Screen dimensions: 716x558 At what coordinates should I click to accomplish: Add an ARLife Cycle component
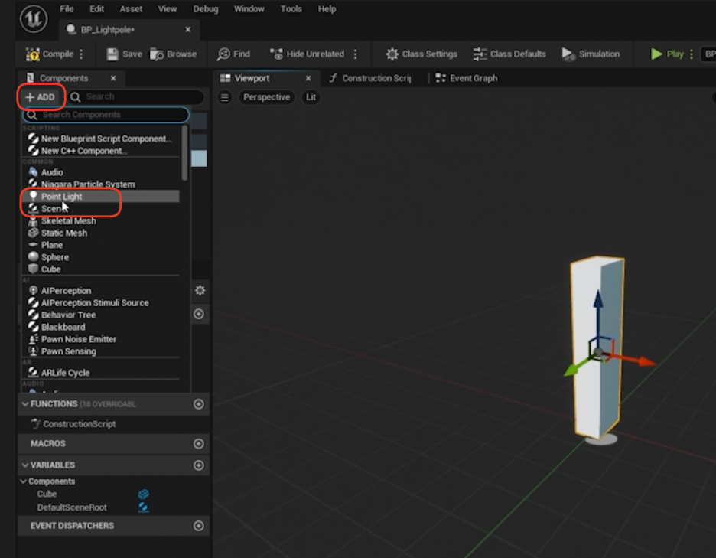click(100, 373)
